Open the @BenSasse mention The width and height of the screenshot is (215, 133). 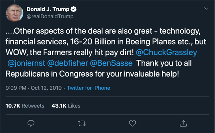111,63
